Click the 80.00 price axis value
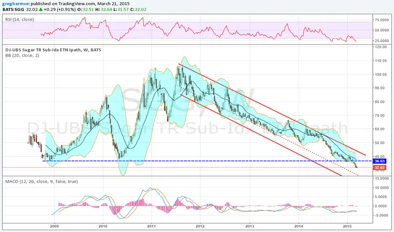This screenshot has width=394, height=232. [380, 102]
